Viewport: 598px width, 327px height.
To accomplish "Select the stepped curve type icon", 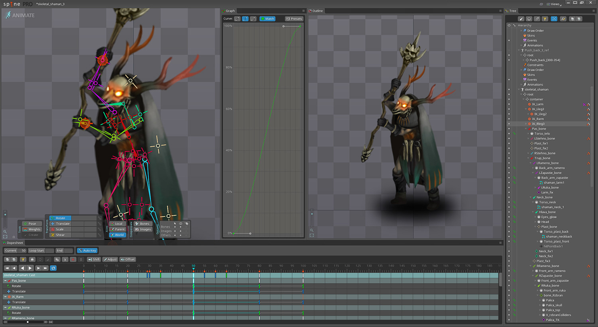I will [x=253, y=19].
